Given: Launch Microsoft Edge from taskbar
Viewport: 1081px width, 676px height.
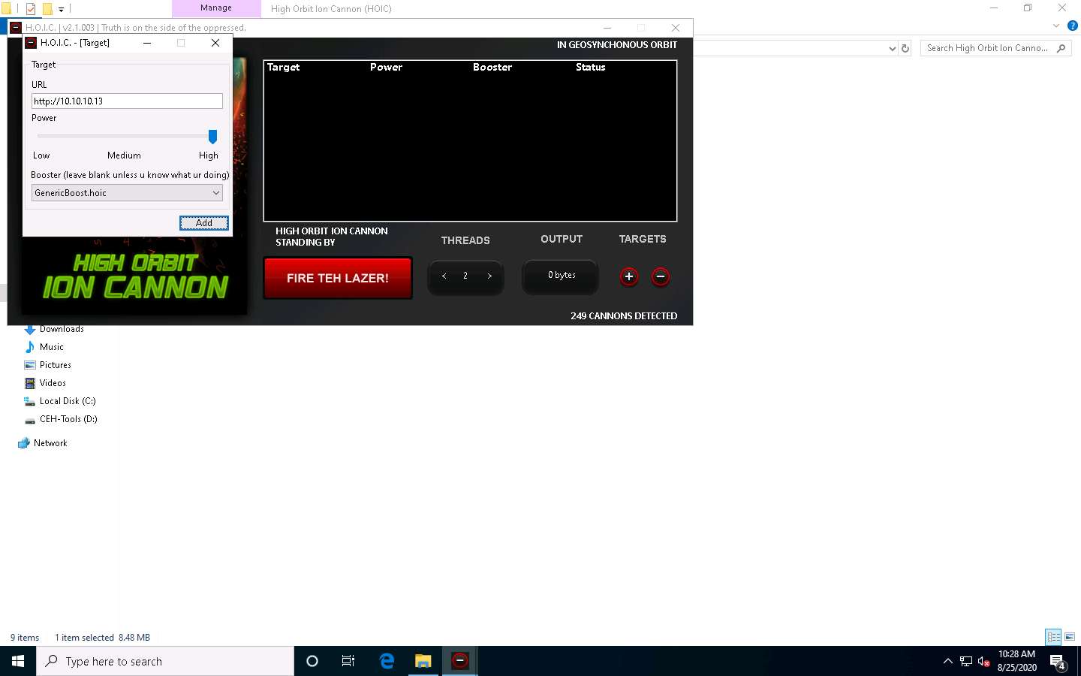Looking at the screenshot, I should click(x=387, y=661).
